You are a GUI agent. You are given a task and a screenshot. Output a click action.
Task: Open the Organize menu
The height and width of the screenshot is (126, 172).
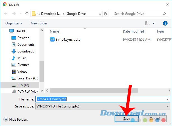(x=14, y=23)
